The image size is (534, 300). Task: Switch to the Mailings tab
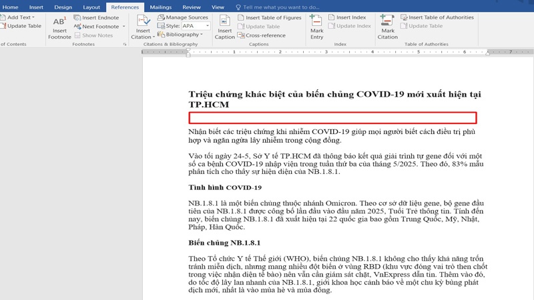(160, 7)
